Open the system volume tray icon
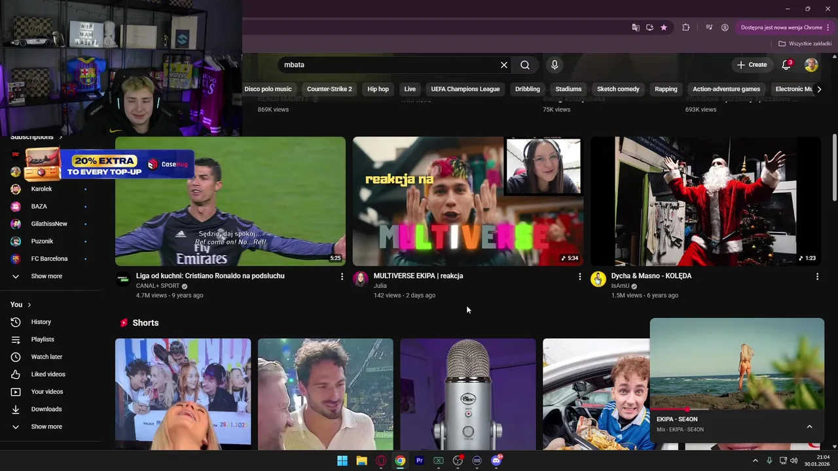This screenshot has height=471, width=838. 793,461
